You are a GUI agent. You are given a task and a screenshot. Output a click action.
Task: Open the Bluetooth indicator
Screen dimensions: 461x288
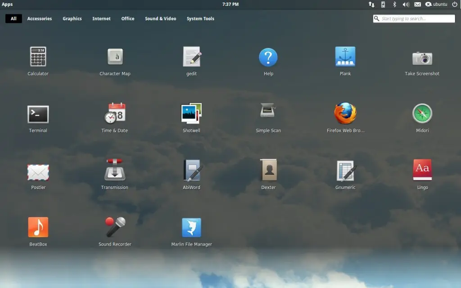coord(394,4)
